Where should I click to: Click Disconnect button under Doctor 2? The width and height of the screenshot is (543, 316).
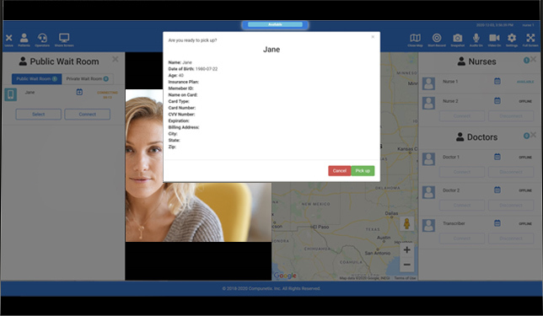click(x=511, y=205)
